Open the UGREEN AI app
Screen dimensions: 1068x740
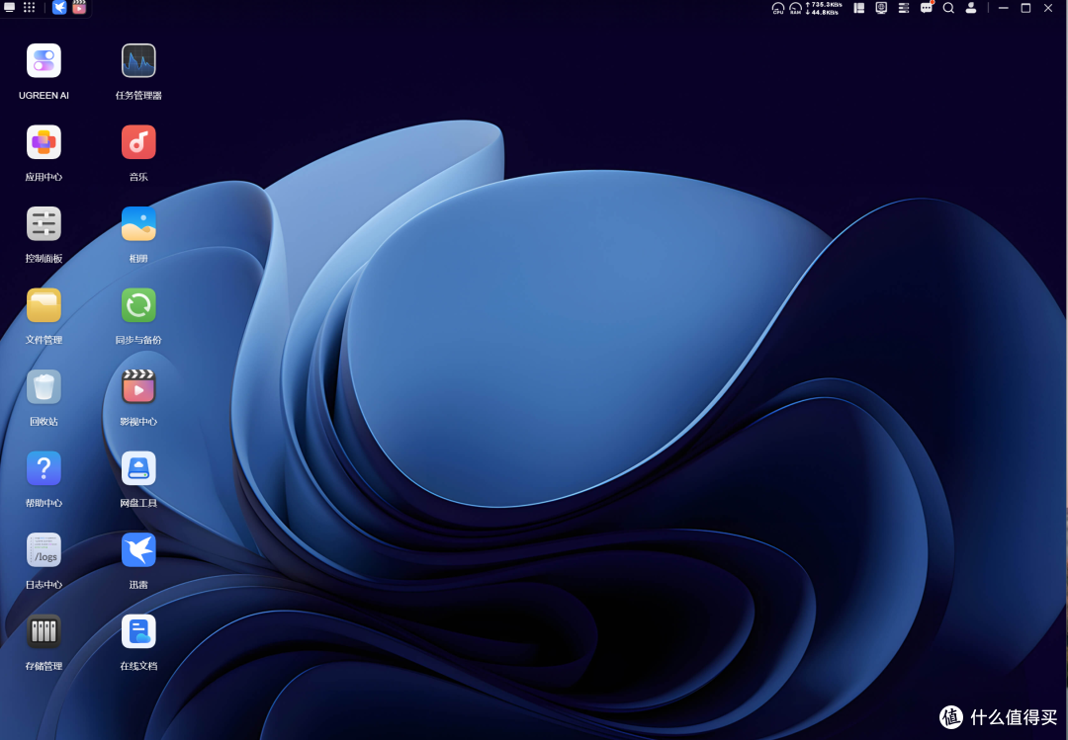click(x=44, y=61)
